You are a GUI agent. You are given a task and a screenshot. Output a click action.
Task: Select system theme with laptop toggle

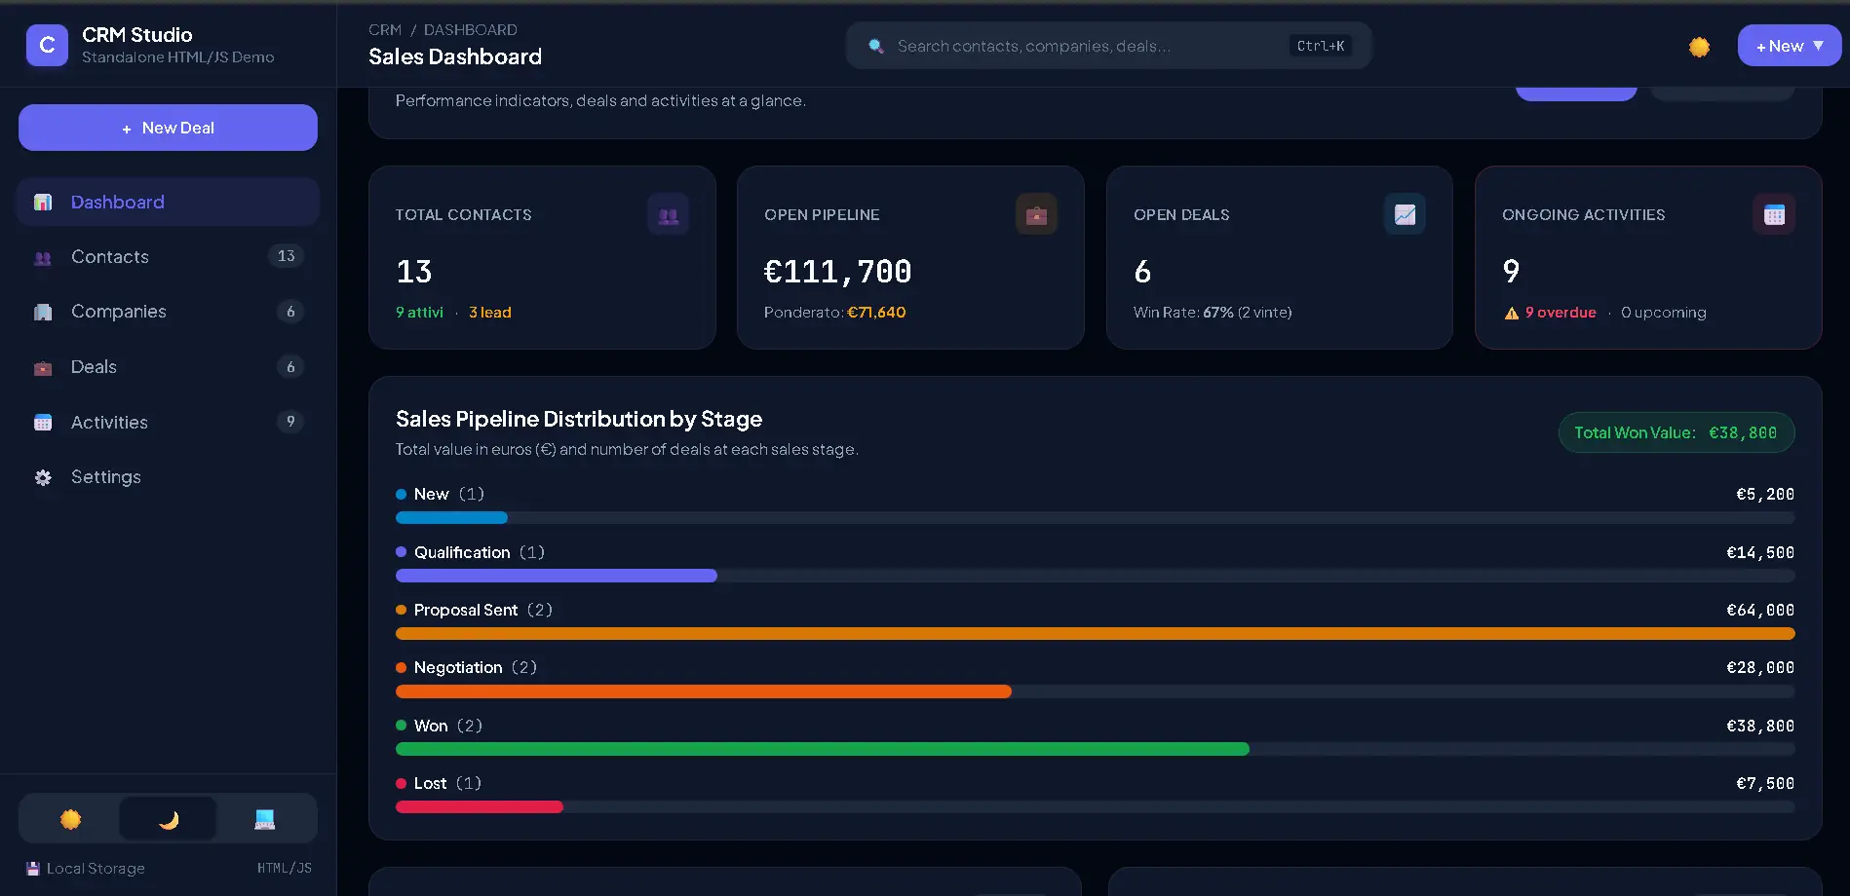264,819
